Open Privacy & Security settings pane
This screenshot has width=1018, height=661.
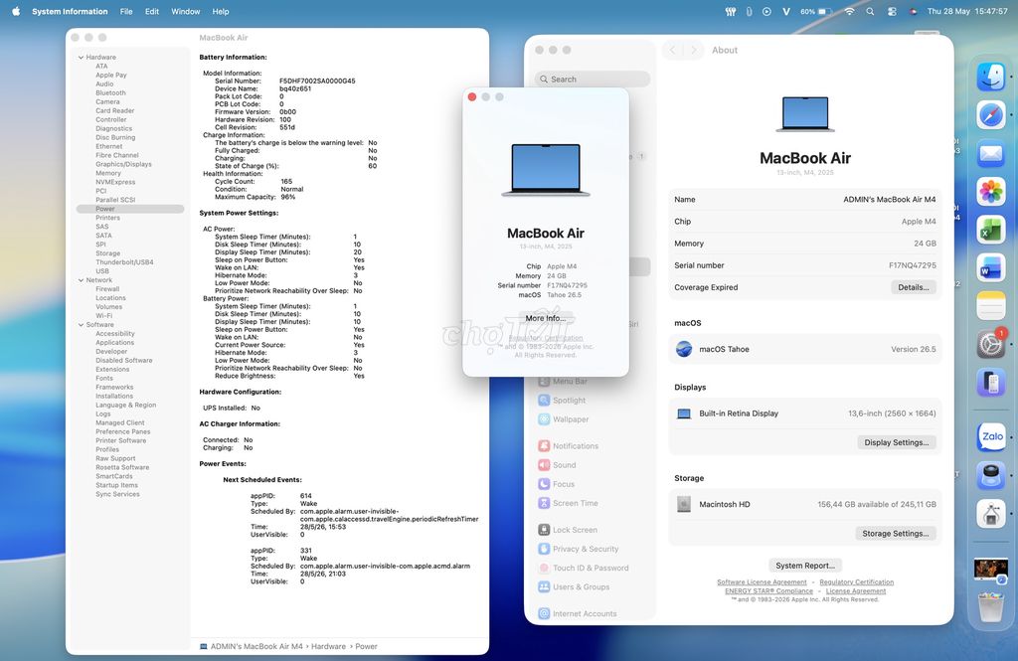coord(579,549)
